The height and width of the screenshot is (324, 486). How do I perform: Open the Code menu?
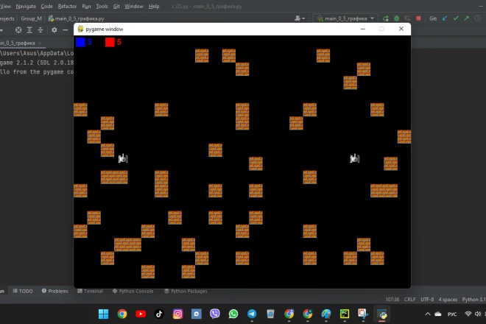tap(47, 6)
